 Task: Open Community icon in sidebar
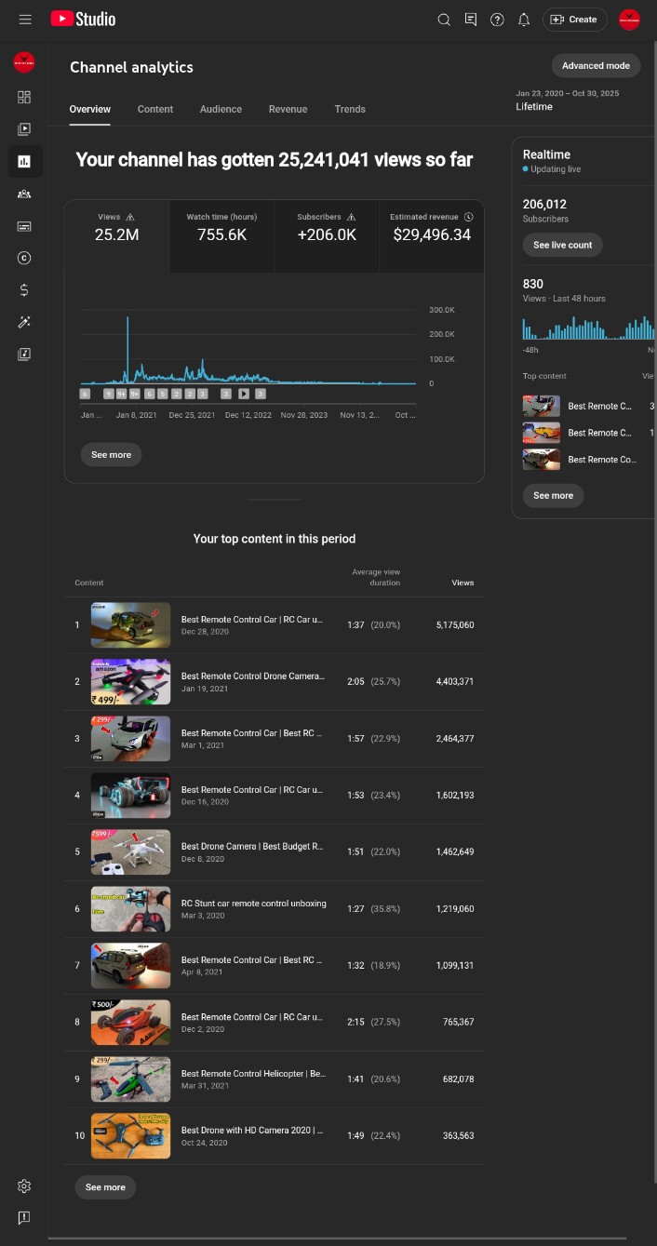[24, 194]
